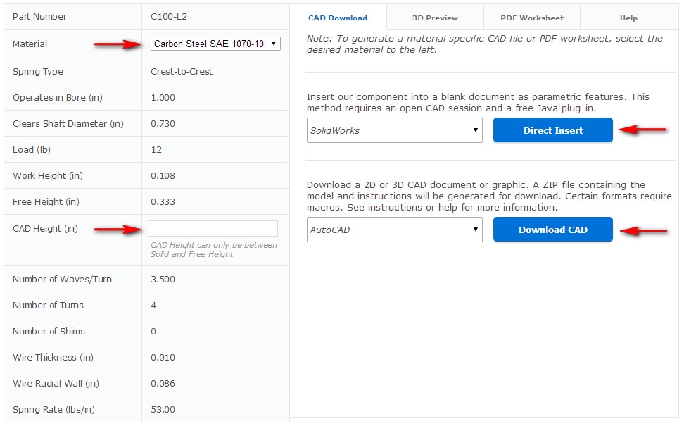
Task: Select Free Height value 0.333
Action: pos(163,202)
